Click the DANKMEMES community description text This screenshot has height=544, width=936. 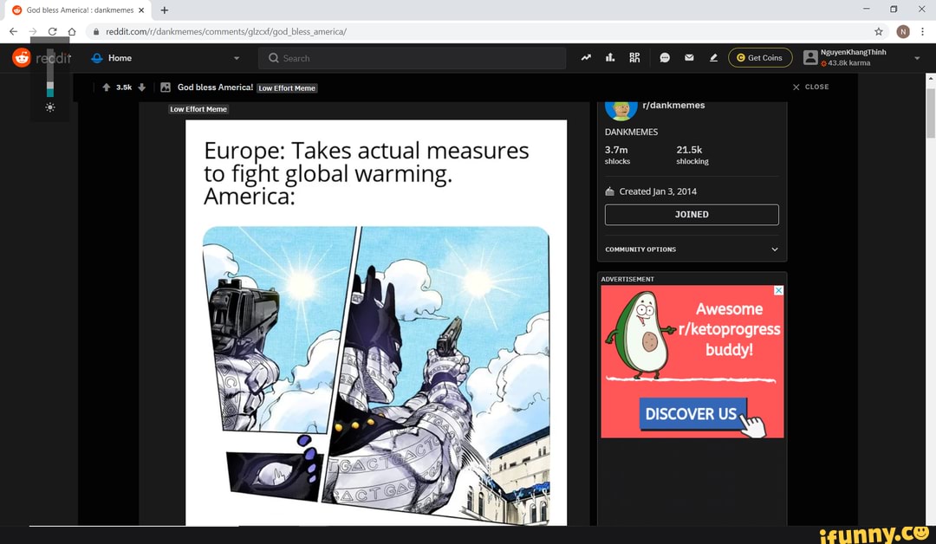coord(631,132)
